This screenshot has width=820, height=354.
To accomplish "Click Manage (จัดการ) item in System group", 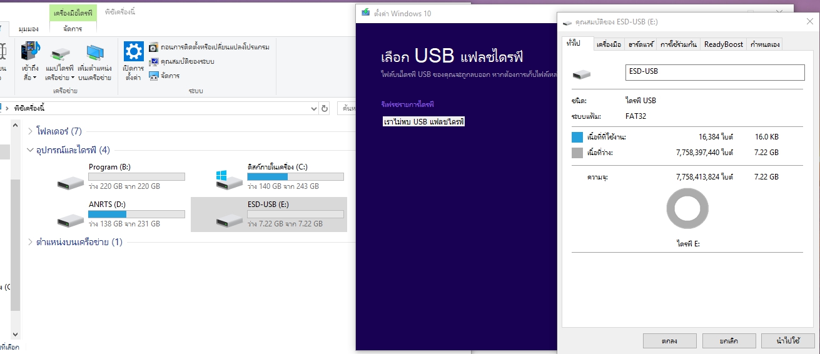I will click(x=164, y=76).
